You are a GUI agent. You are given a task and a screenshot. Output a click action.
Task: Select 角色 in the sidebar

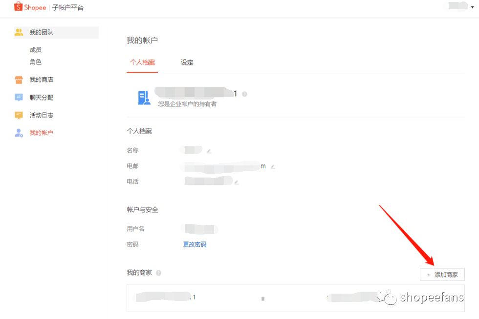[35, 61]
